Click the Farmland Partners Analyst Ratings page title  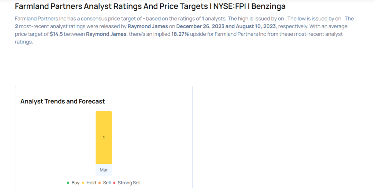pos(150,7)
